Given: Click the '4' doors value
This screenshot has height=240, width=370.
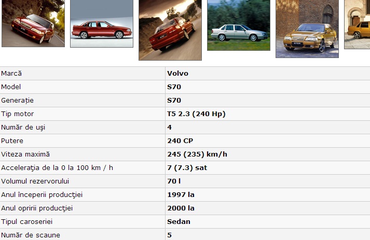Looking at the screenshot, I should click(169, 128).
